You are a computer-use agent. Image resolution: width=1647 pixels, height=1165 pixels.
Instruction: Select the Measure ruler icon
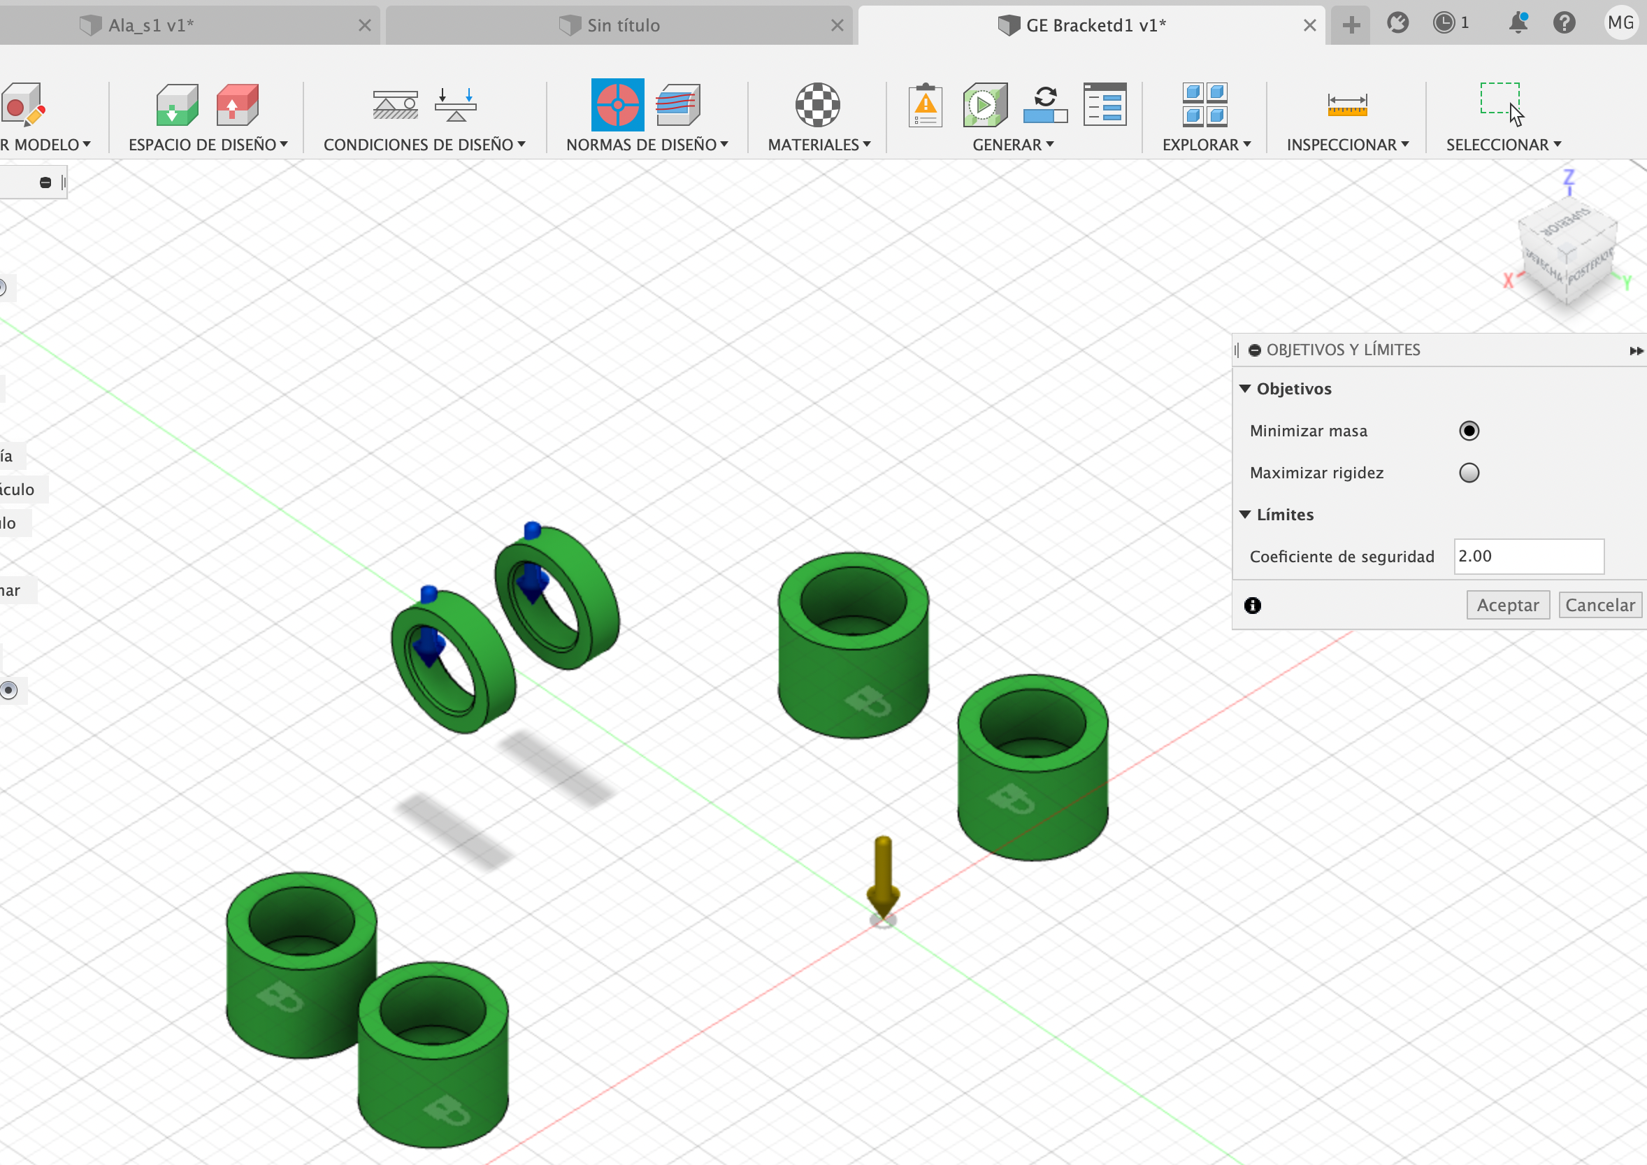1347,105
